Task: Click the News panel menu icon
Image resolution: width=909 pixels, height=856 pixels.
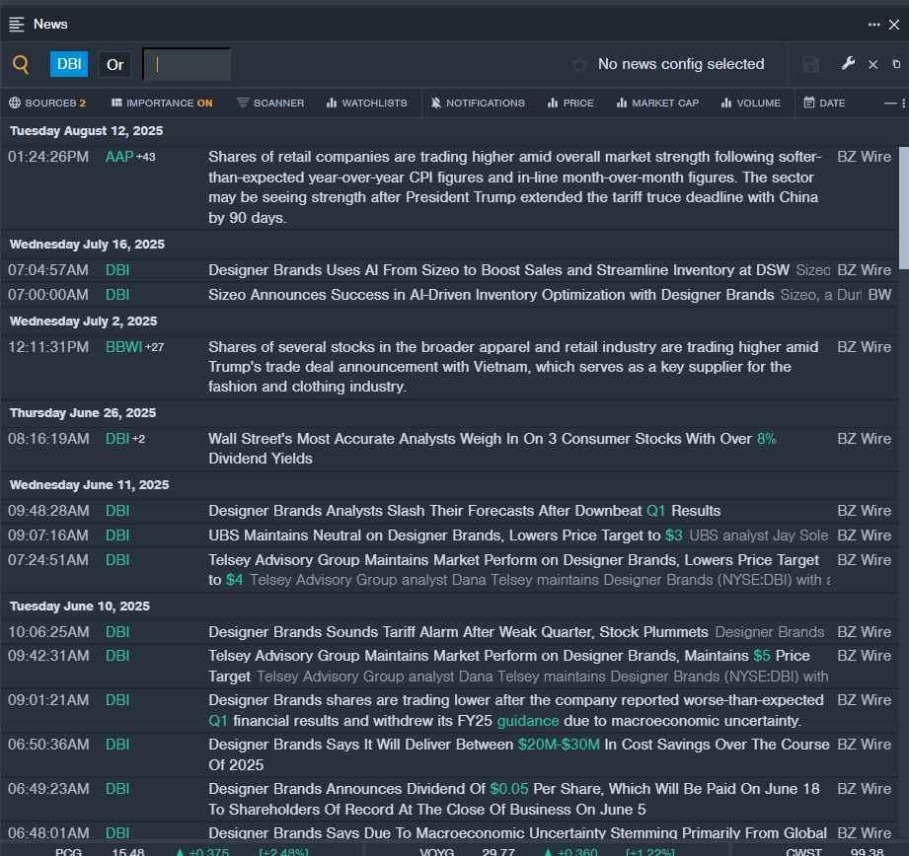Action: click(x=16, y=25)
